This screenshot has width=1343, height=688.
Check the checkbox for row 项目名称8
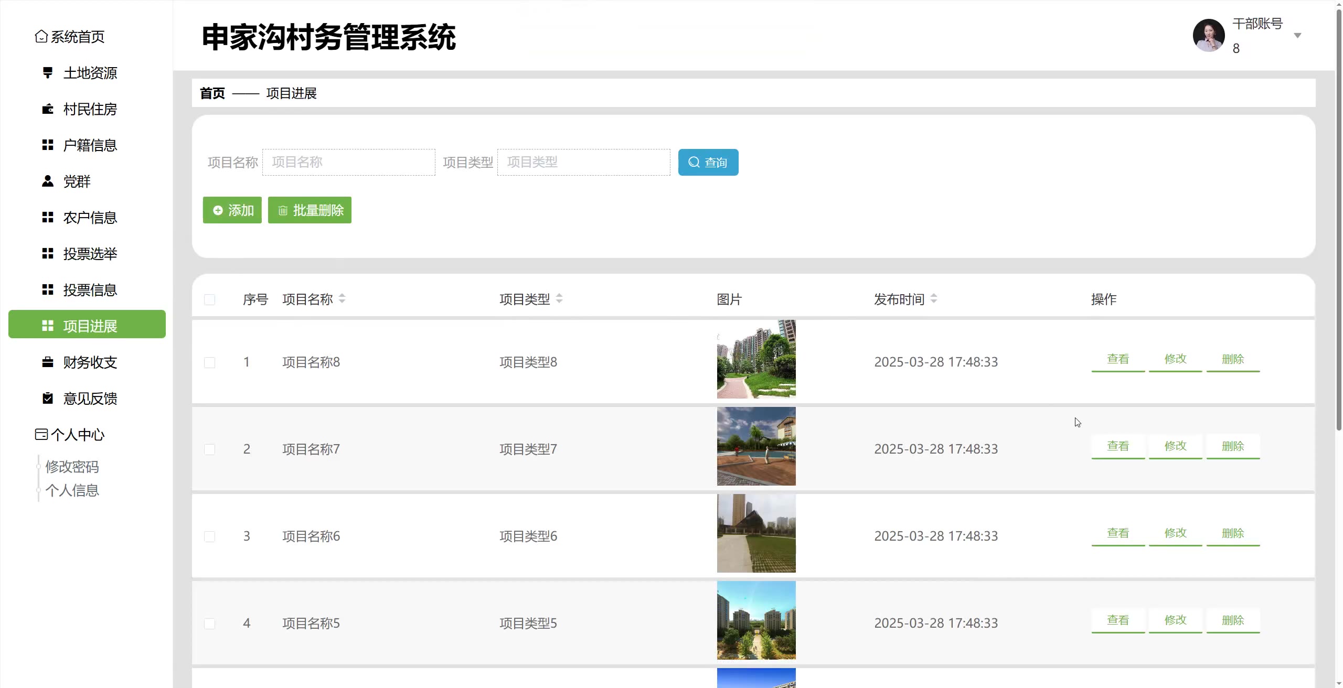209,362
